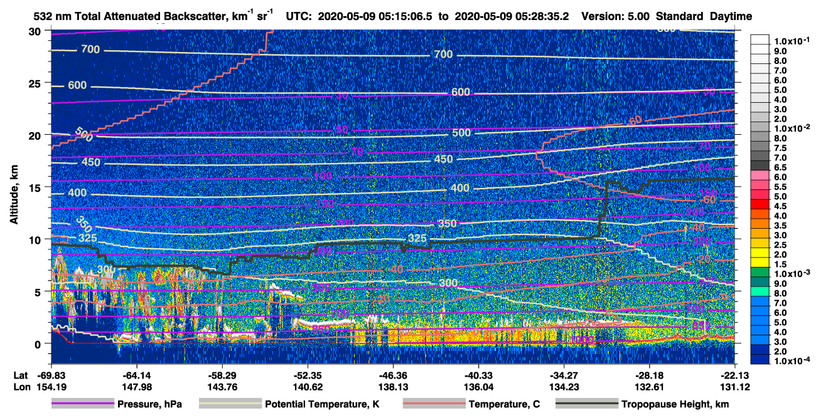Click latitude value -46.36
This screenshot has height=418, width=816.
pyautogui.click(x=393, y=375)
